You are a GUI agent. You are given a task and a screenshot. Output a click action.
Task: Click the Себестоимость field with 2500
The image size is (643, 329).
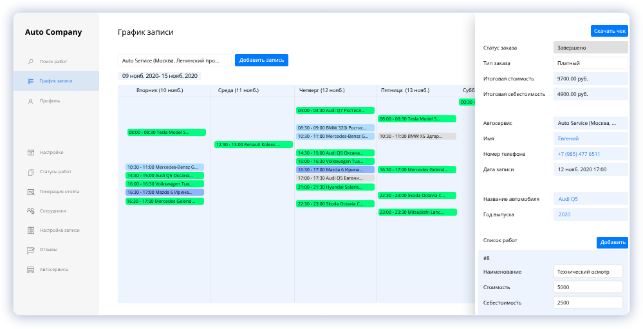588,303
